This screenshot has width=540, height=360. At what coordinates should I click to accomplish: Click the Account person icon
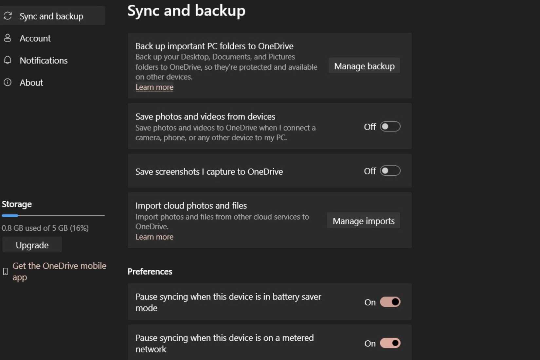8,38
